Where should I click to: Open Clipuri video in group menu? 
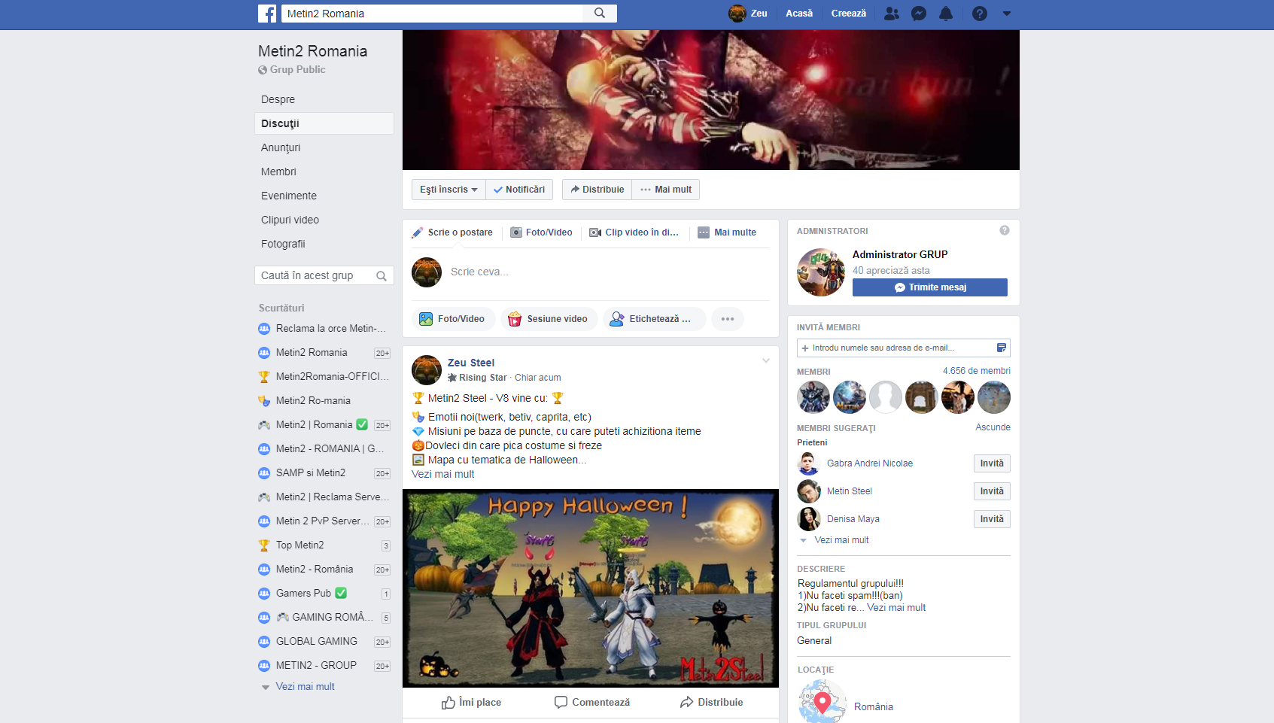click(290, 220)
